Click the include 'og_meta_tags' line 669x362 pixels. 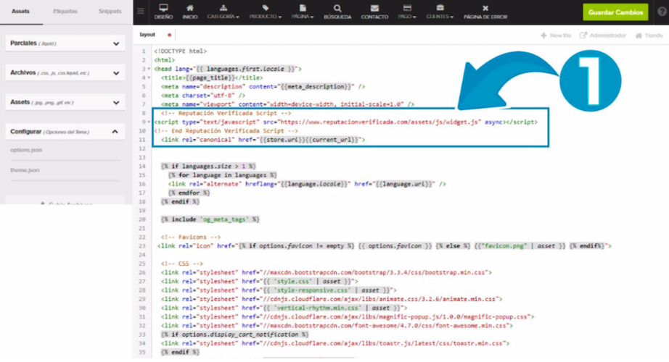coord(210,219)
